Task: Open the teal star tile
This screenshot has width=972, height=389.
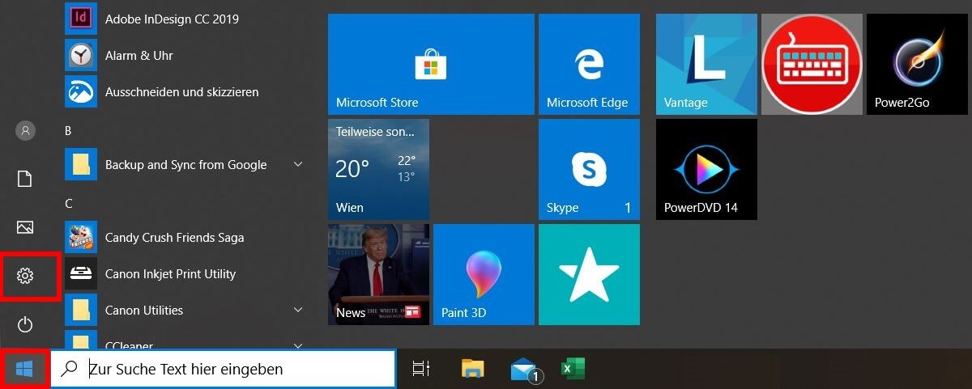Action: [x=589, y=274]
